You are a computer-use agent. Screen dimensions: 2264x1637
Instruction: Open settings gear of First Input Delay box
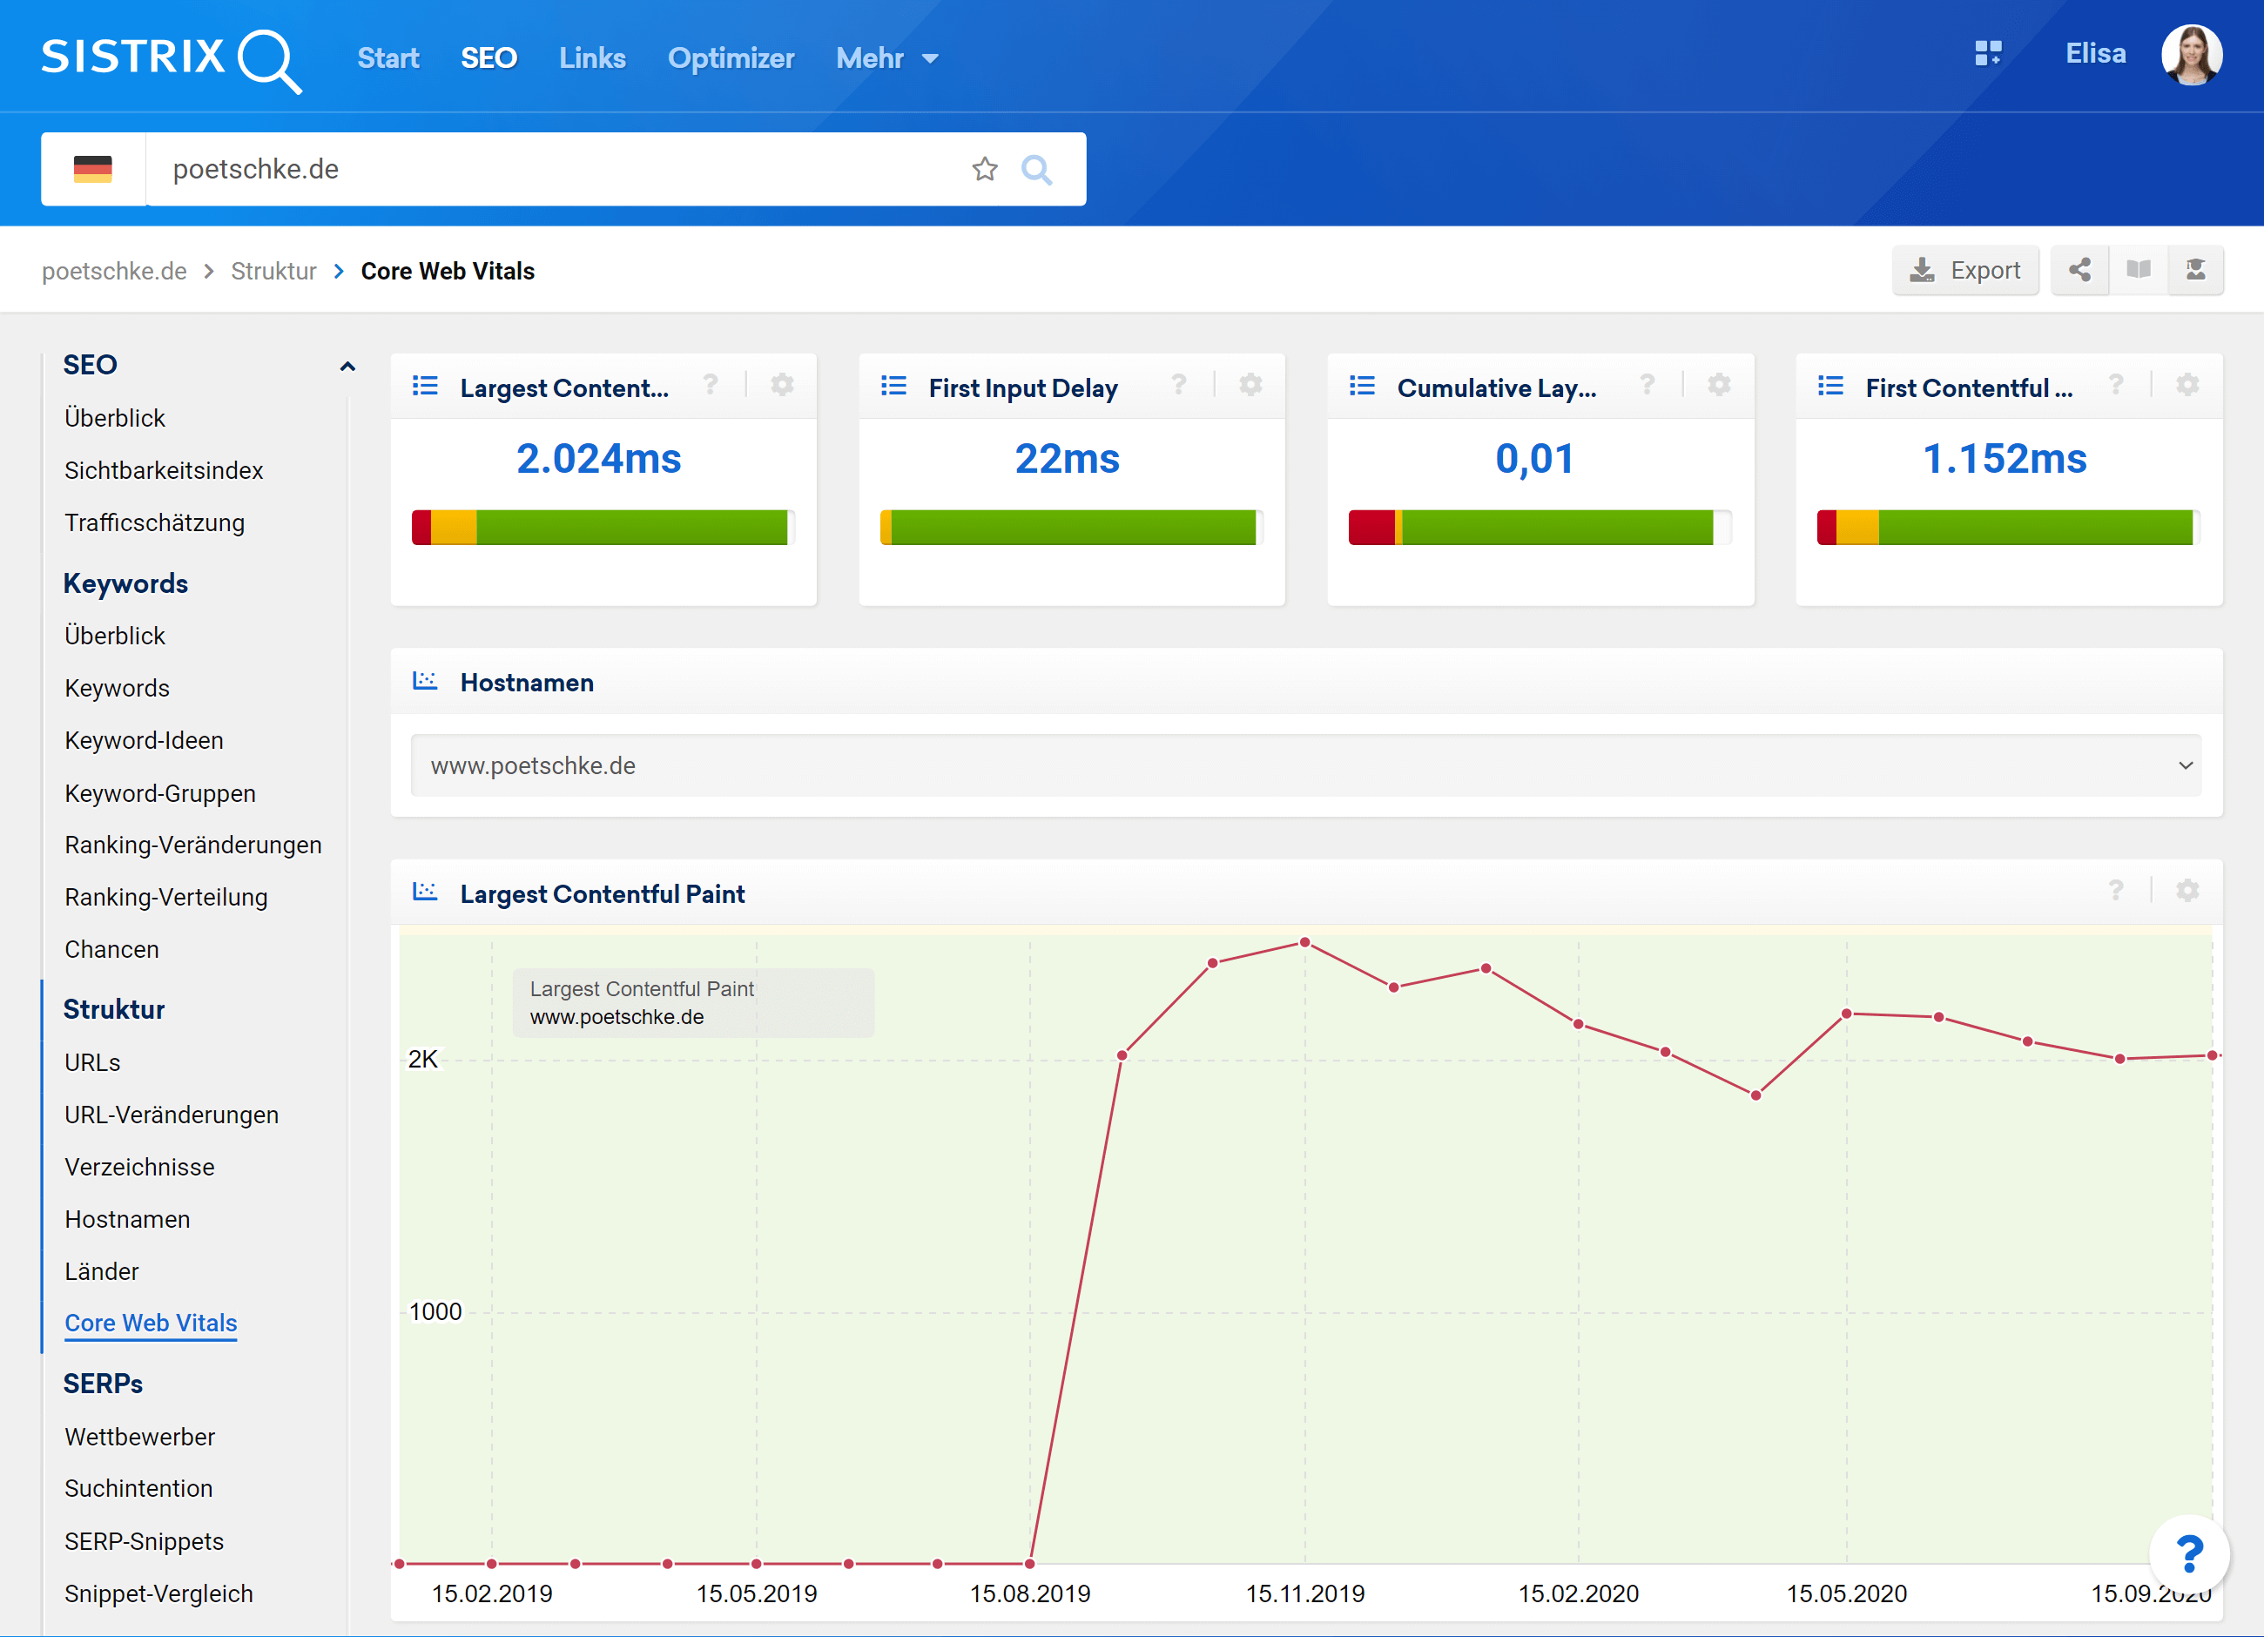coord(1250,384)
